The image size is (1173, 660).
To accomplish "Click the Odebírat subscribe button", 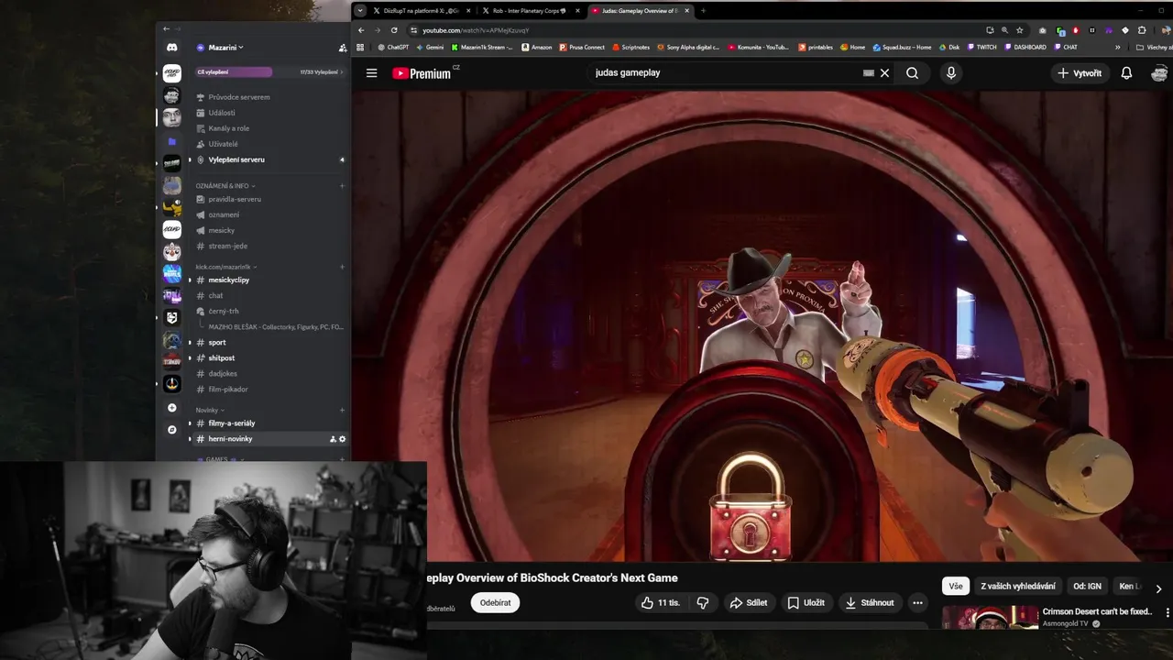I will tap(495, 602).
